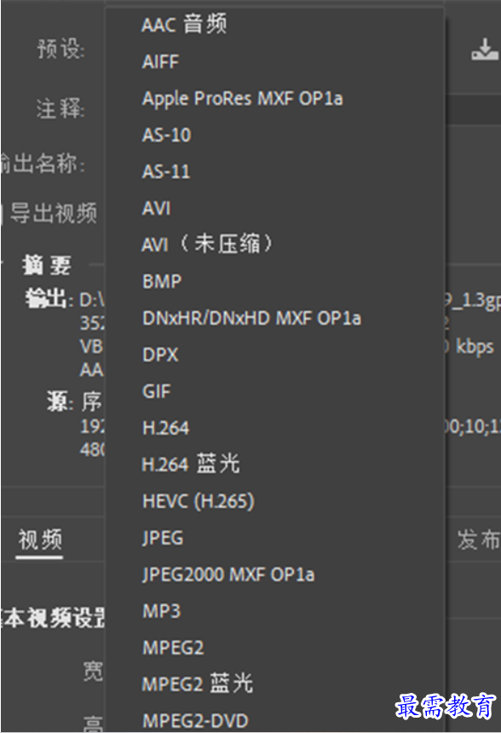Select Apple ProRes MXF OP1a format
This screenshot has width=501, height=733.
tap(242, 99)
